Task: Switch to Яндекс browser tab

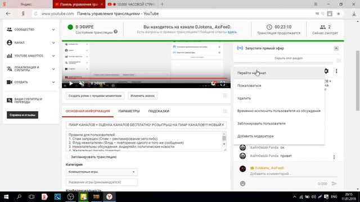Action: pos(26,4)
